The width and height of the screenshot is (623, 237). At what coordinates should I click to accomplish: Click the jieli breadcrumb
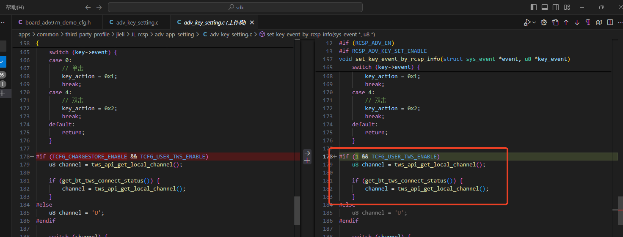(x=120, y=34)
